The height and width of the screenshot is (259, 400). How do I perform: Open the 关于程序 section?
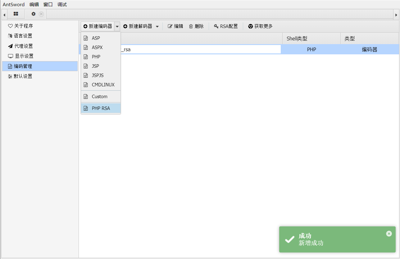point(40,26)
